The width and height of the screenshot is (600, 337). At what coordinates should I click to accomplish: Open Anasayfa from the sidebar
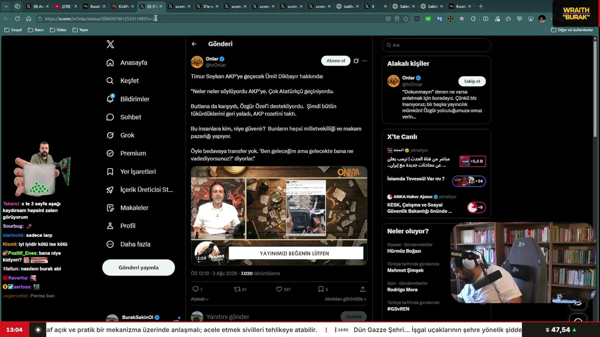127,63
